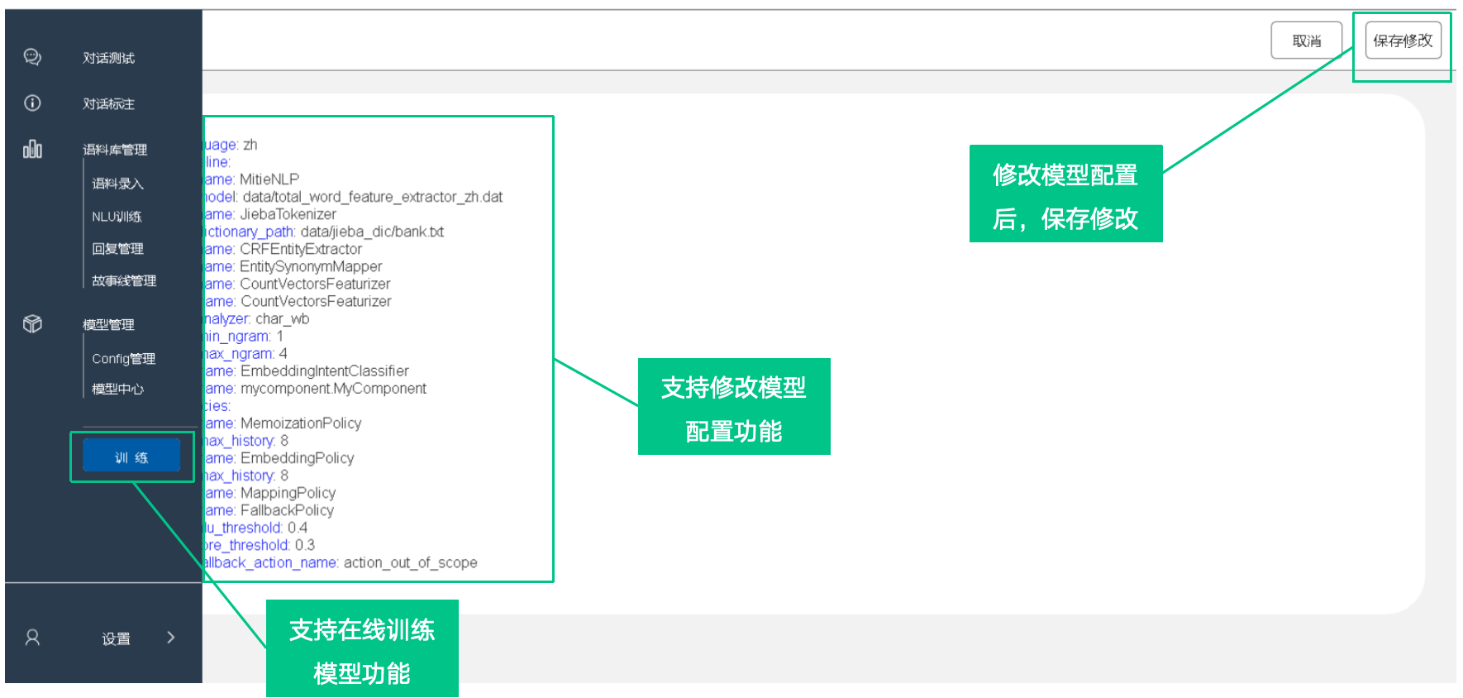
Task: Click the 'MappingPolicy' config line
Action: [288, 493]
